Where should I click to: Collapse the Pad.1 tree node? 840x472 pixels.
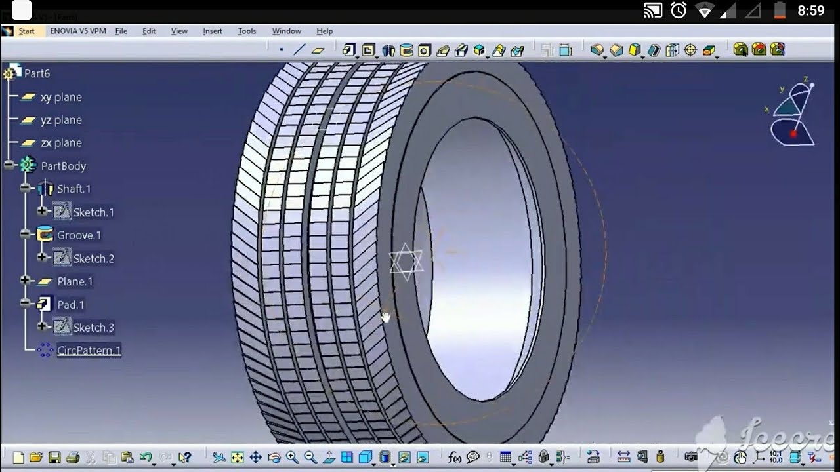(26, 304)
